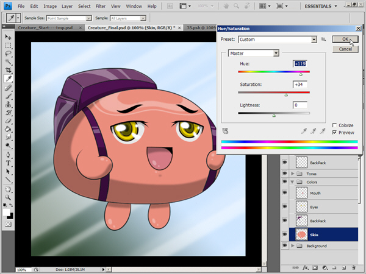Hide the Colors group
The width and height of the screenshot is (366, 274).
pyautogui.click(x=284, y=181)
